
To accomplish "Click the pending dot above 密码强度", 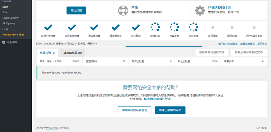I will 213,27.
